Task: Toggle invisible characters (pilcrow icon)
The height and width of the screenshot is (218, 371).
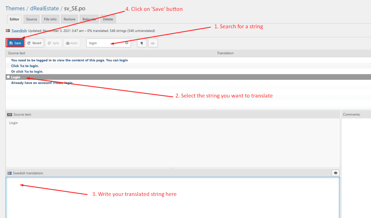Action: (142, 43)
